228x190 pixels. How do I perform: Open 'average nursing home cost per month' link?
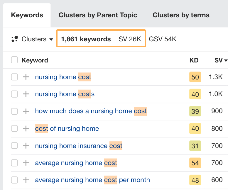coord(92,180)
